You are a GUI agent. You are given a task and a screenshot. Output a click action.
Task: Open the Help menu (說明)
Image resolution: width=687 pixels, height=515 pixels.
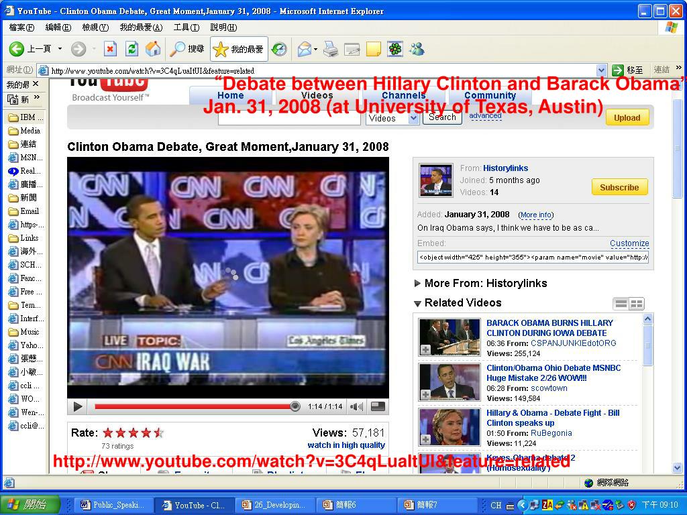(223, 27)
